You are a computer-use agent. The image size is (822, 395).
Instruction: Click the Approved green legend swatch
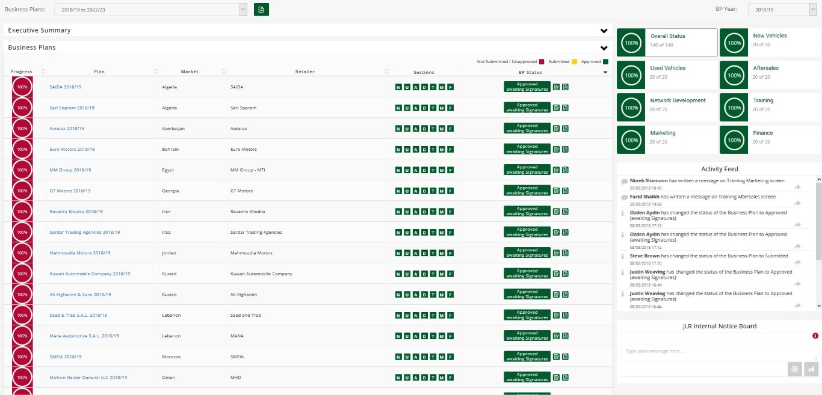click(x=605, y=61)
